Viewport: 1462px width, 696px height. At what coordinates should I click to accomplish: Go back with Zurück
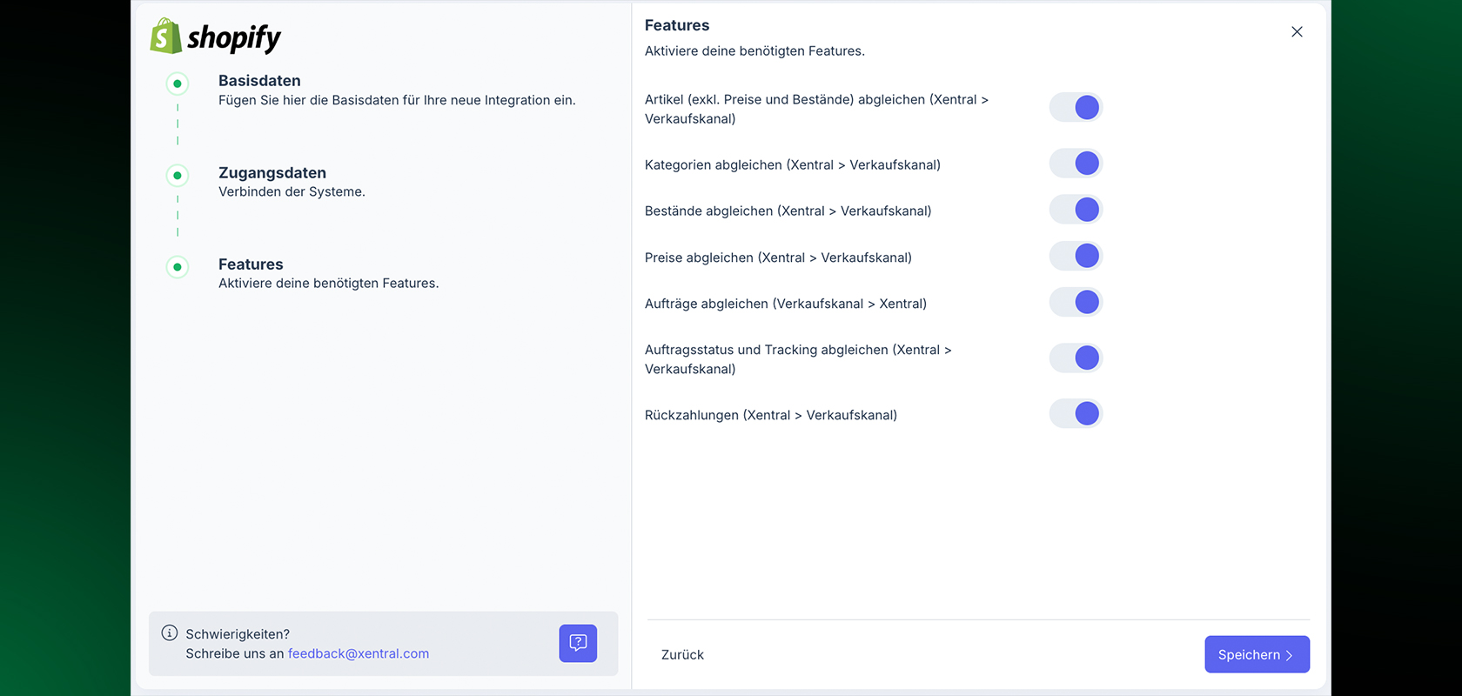click(682, 654)
